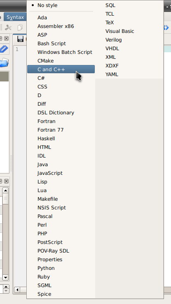The width and height of the screenshot is (171, 304).
Task: Select Fortran 77 syntax
Action: [61, 130]
